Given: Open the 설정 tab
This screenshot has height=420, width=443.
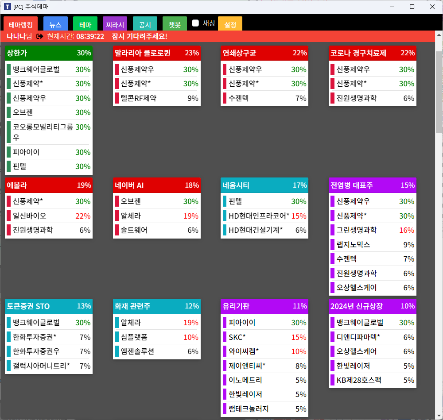Looking at the screenshot, I should point(230,24).
